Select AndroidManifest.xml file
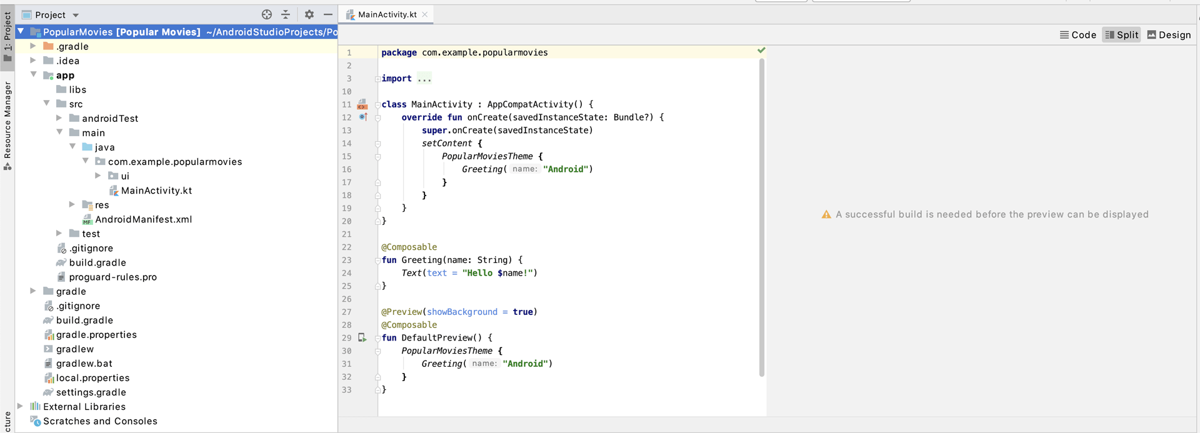The height and width of the screenshot is (433, 1200). (143, 219)
